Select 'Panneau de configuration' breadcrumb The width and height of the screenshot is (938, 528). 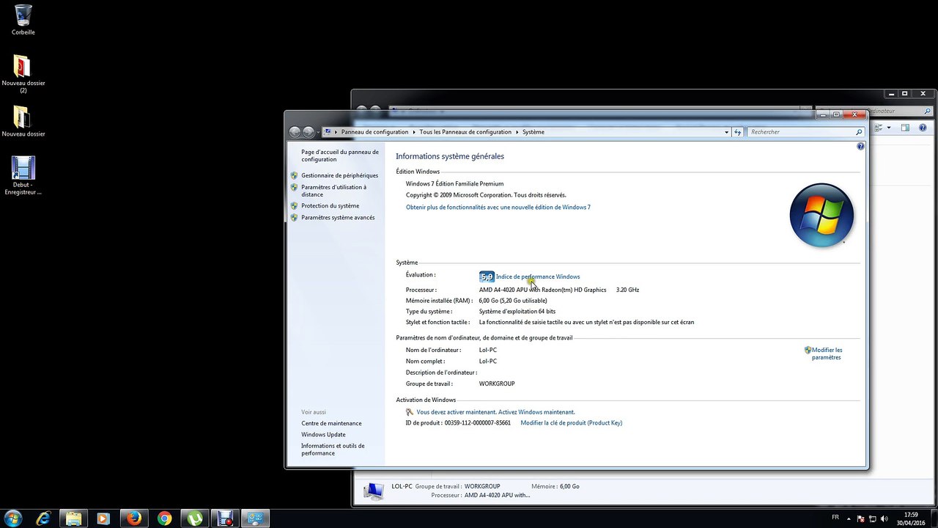[x=374, y=132]
